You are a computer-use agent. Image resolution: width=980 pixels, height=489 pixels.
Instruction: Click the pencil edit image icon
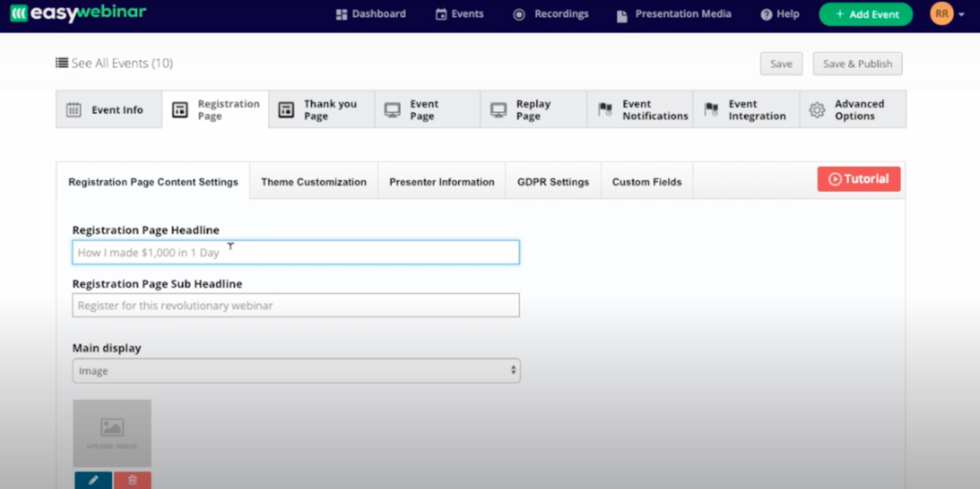tap(93, 480)
